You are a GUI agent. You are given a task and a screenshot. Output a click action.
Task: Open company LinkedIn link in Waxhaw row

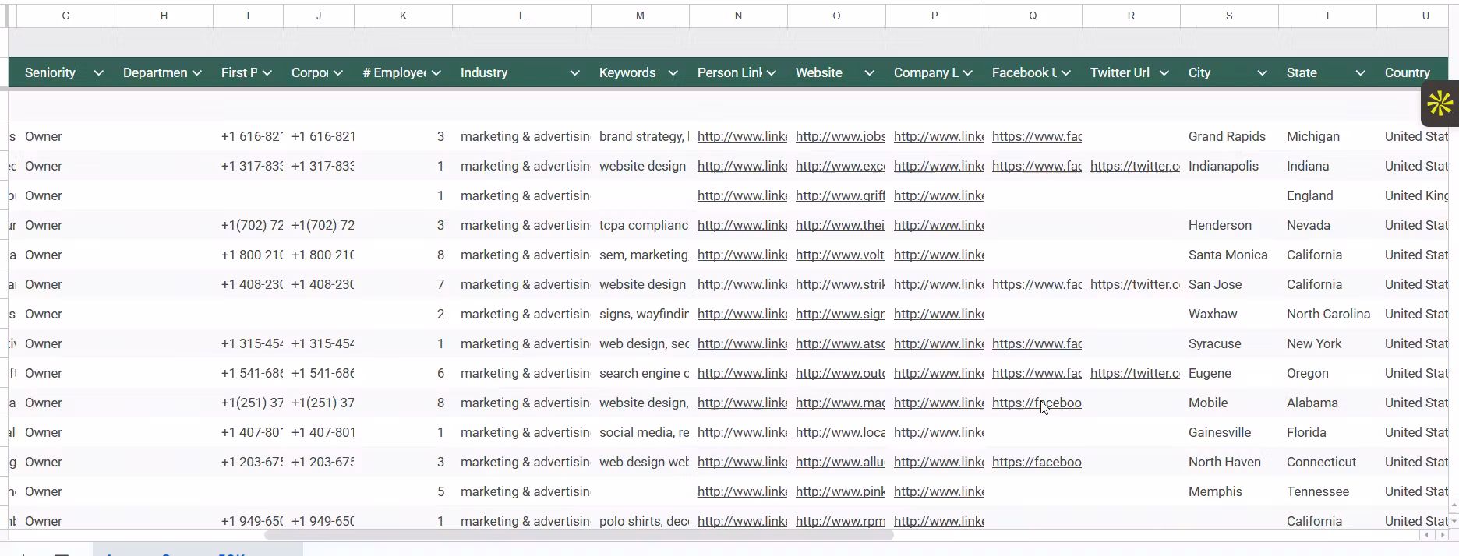pyautogui.click(x=938, y=314)
